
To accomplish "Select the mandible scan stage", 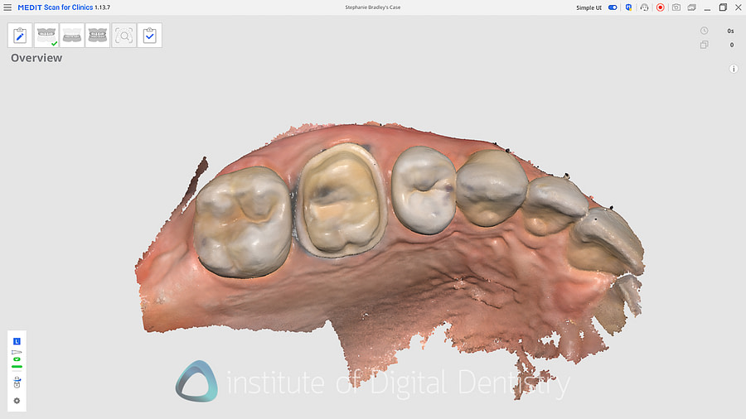I will [72, 35].
